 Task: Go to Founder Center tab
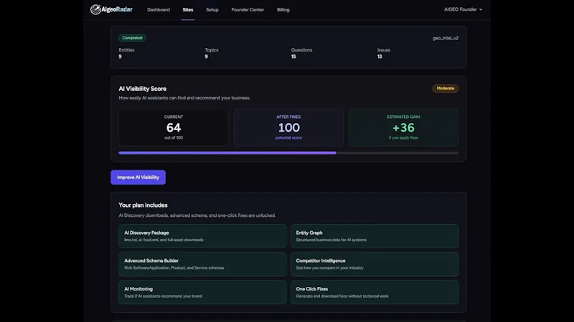coord(248,10)
